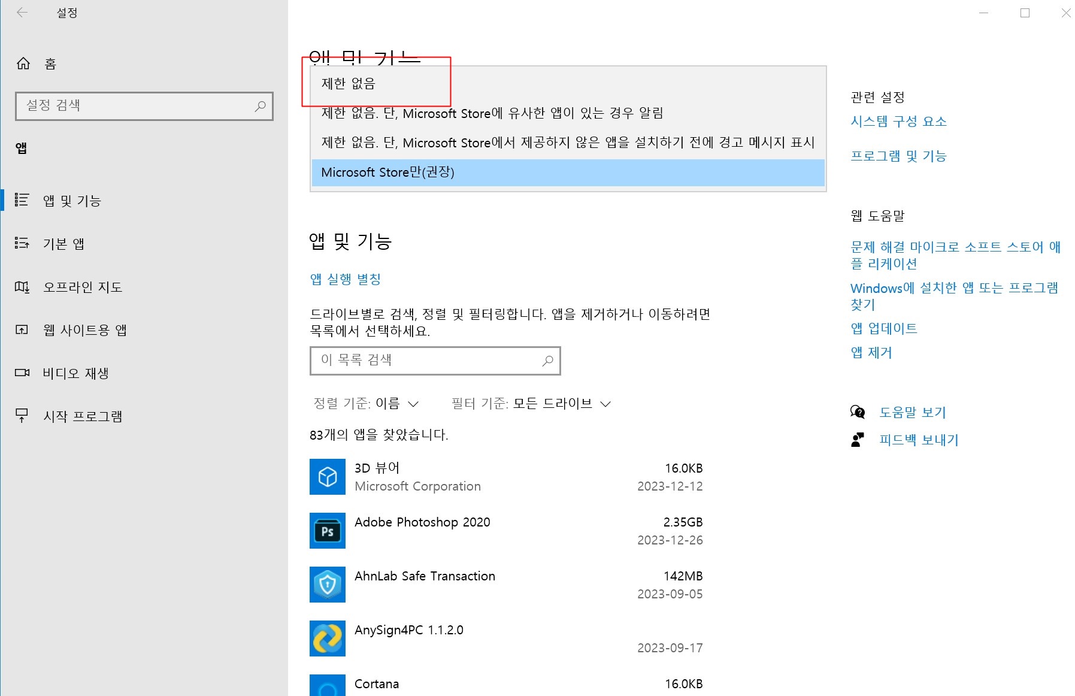Choose the similar-app notification option (유사한 앱이 있는 경우 알림)
The height and width of the screenshot is (696, 1075).
pos(568,113)
